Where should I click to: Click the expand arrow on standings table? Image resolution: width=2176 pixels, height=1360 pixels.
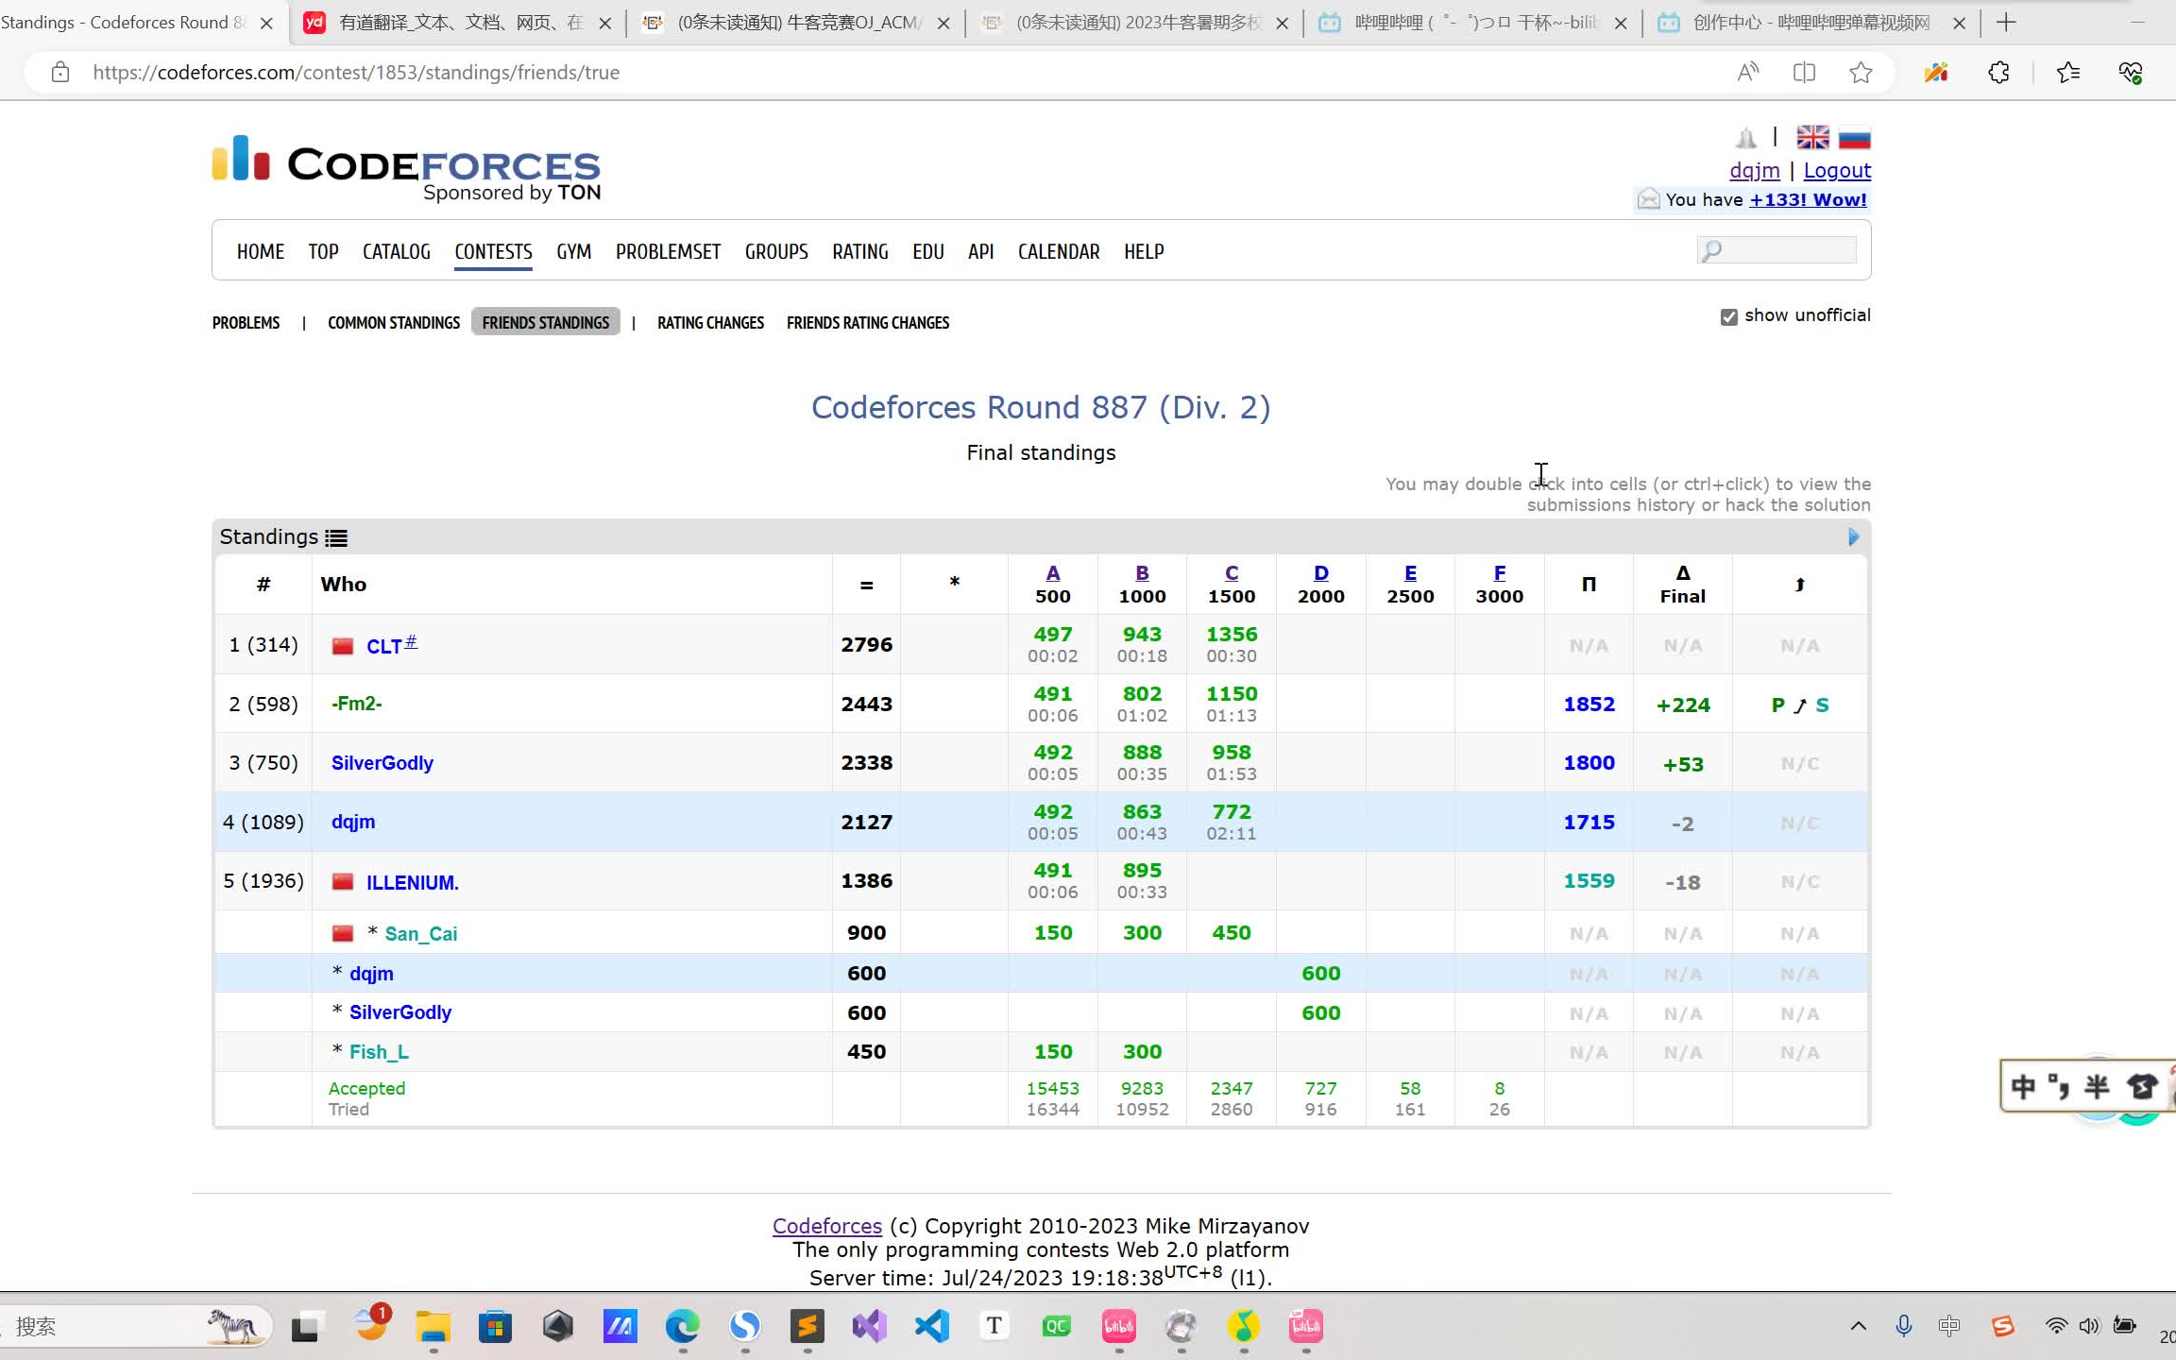pos(1855,537)
